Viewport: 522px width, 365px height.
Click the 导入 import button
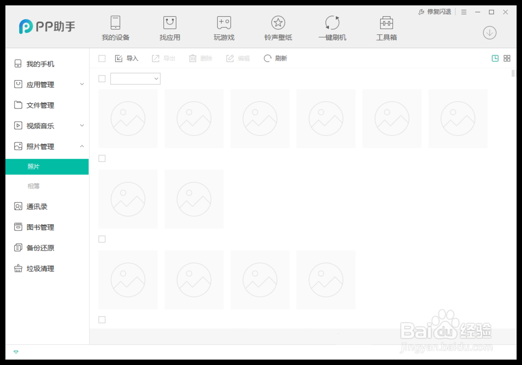click(x=126, y=58)
